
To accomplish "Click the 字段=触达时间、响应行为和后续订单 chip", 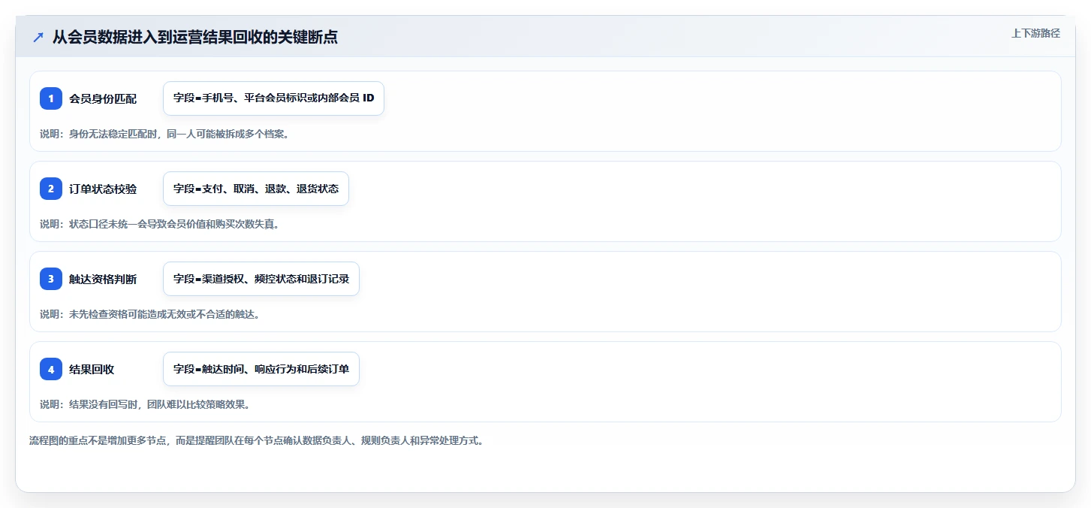I will point(261,369).
